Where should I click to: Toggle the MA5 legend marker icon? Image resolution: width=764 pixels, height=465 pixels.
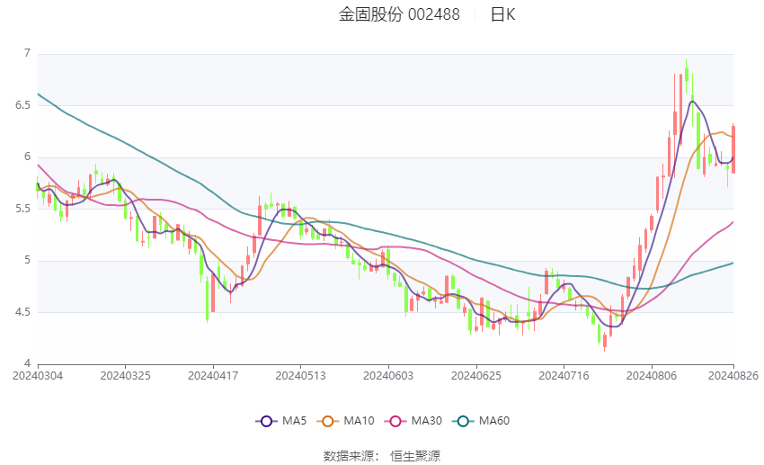click(267, 421)
